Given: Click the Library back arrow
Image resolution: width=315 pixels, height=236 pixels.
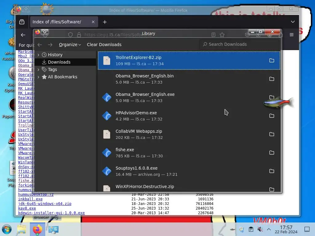Looking at the screenshot, I should 40,45.
